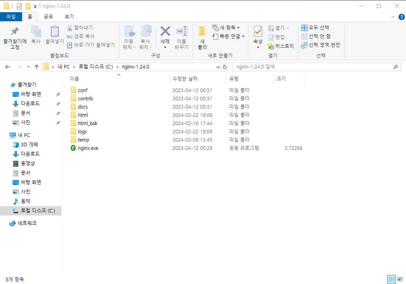This screenshot has width=406, height=284.
Task: Open Quick Access Toolbar customize dropdown
Action: [35, 6]
